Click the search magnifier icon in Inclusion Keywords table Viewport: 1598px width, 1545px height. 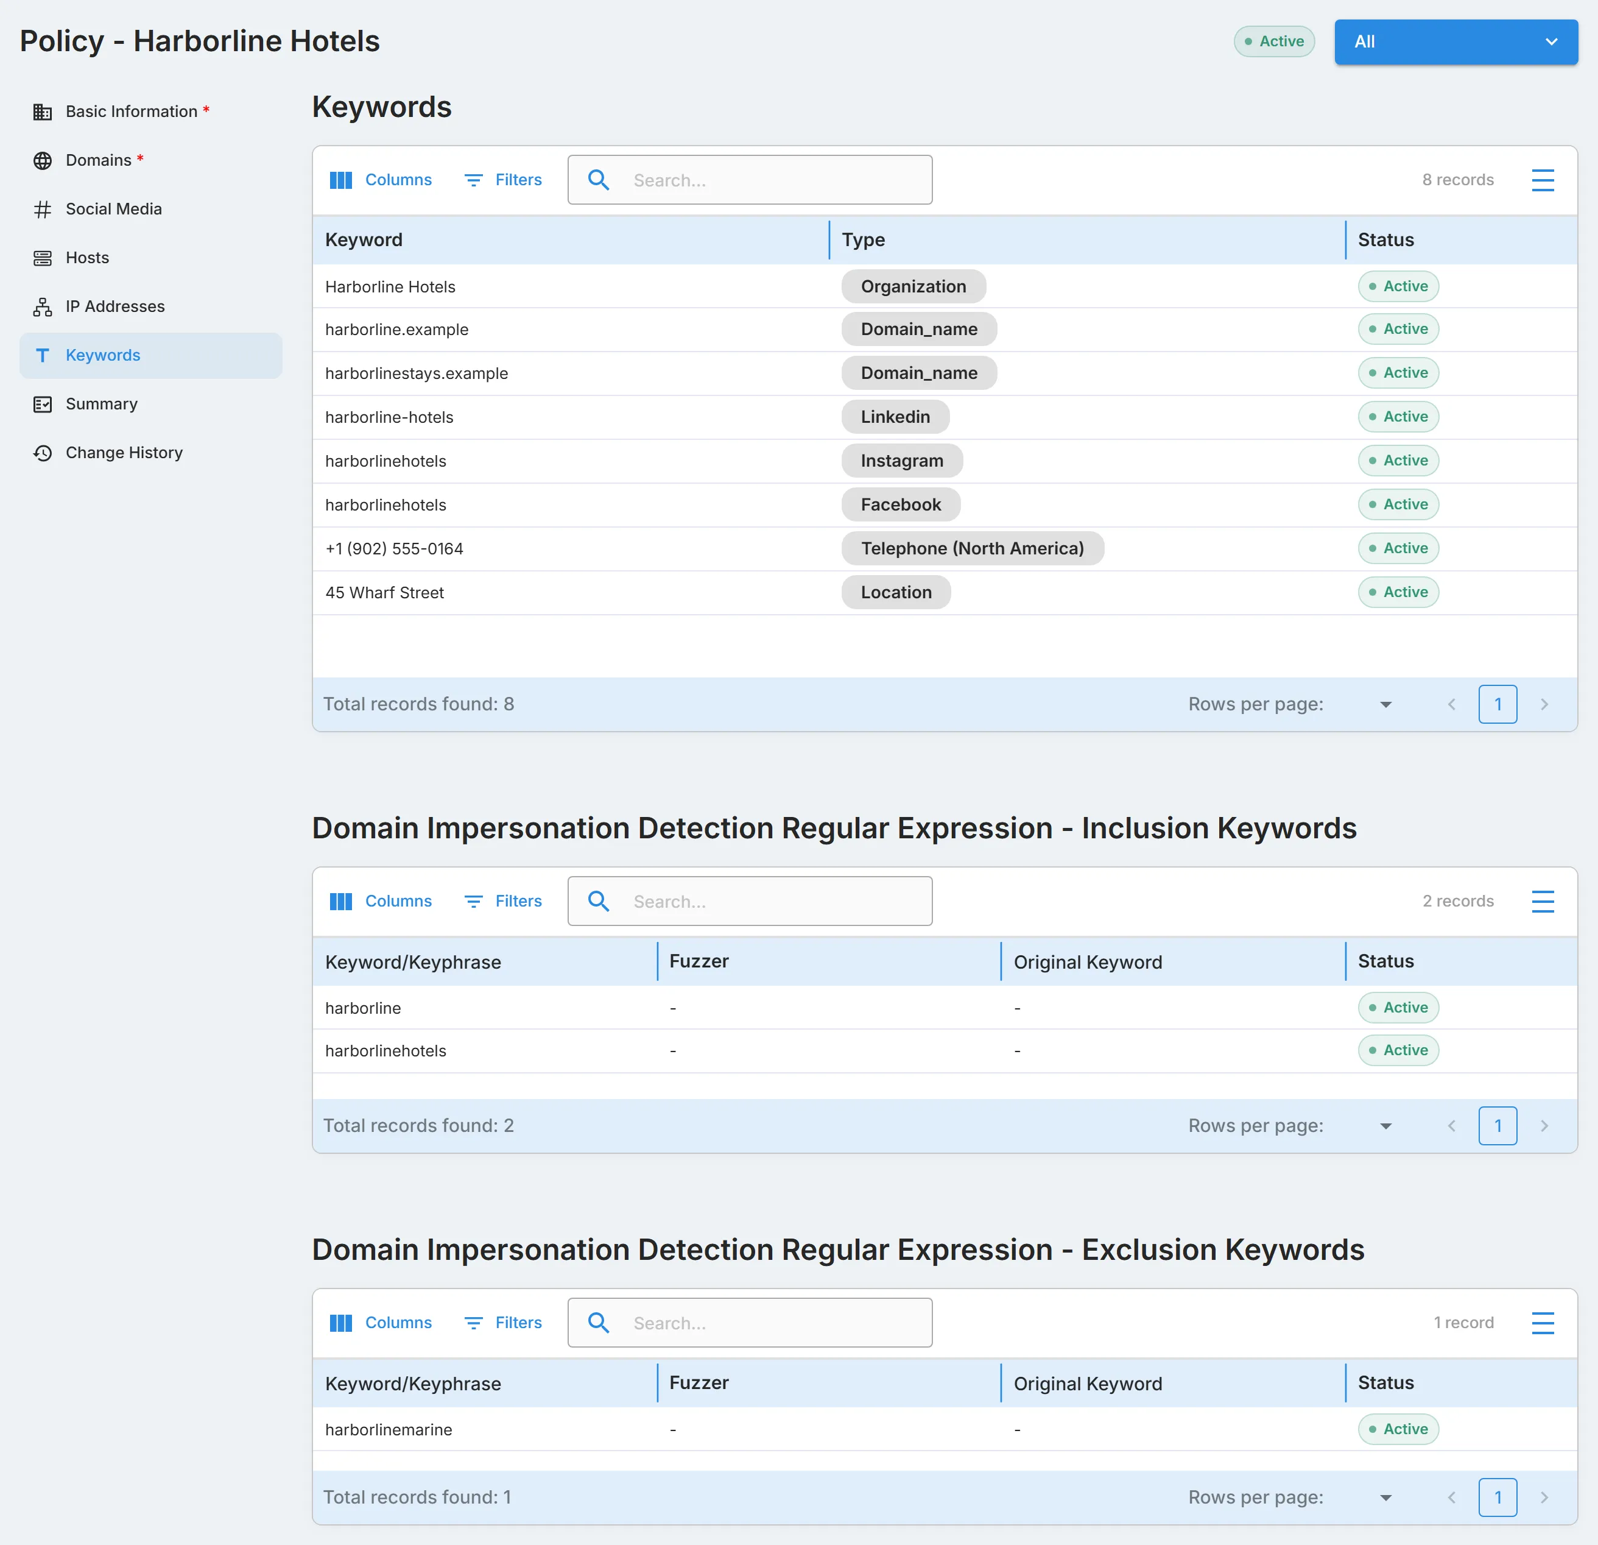[x=599, y=902]
